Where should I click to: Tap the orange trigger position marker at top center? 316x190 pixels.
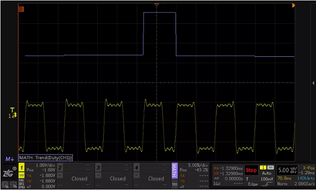[x=156, y=5]
